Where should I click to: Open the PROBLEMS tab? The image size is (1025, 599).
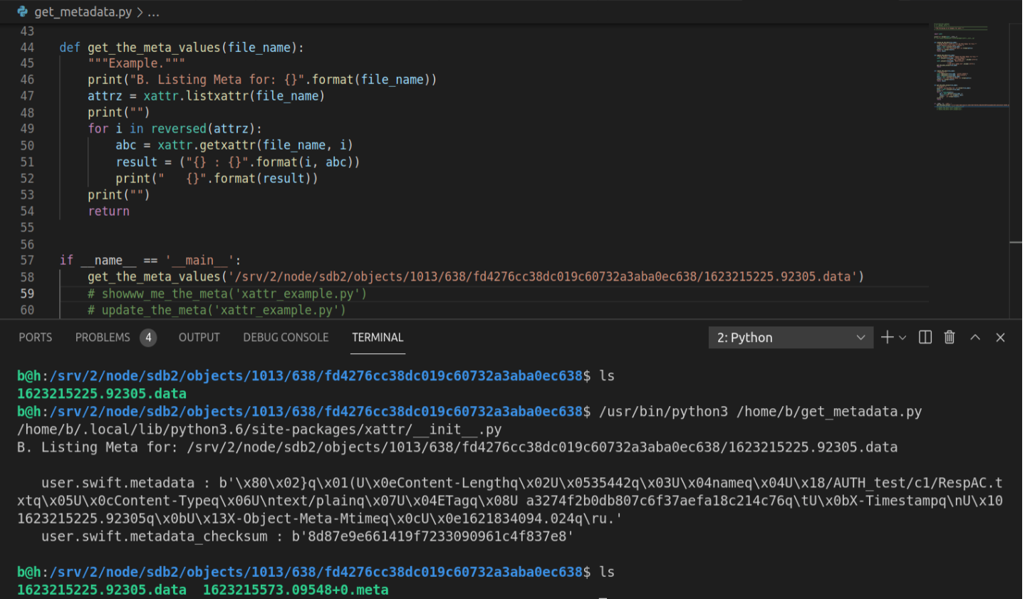[103, 338]
